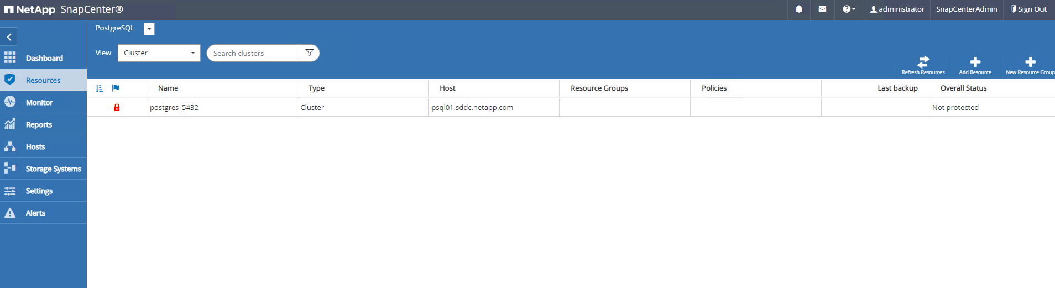Click the Monitor pulse icon

click(x=10, y=102)
